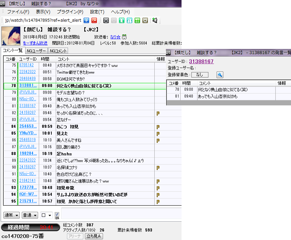Click user ID link 31388167 in panel

201,62
